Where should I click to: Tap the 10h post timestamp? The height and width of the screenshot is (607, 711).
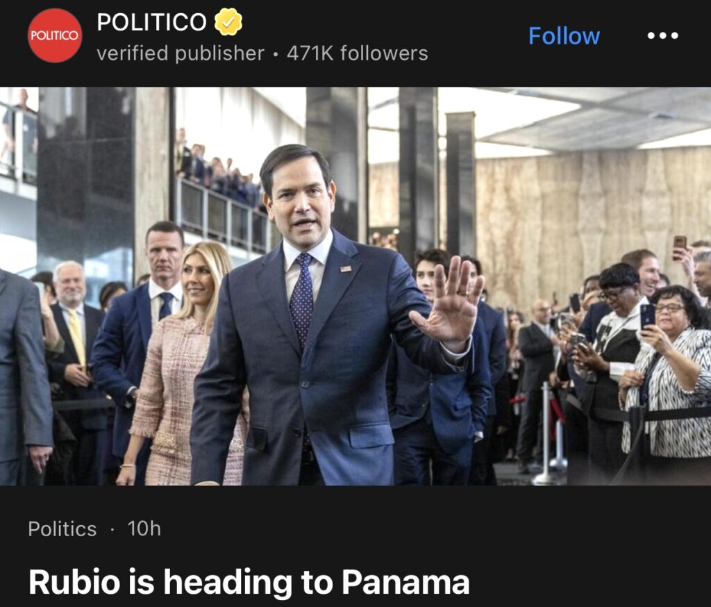(x=144, y=529)
